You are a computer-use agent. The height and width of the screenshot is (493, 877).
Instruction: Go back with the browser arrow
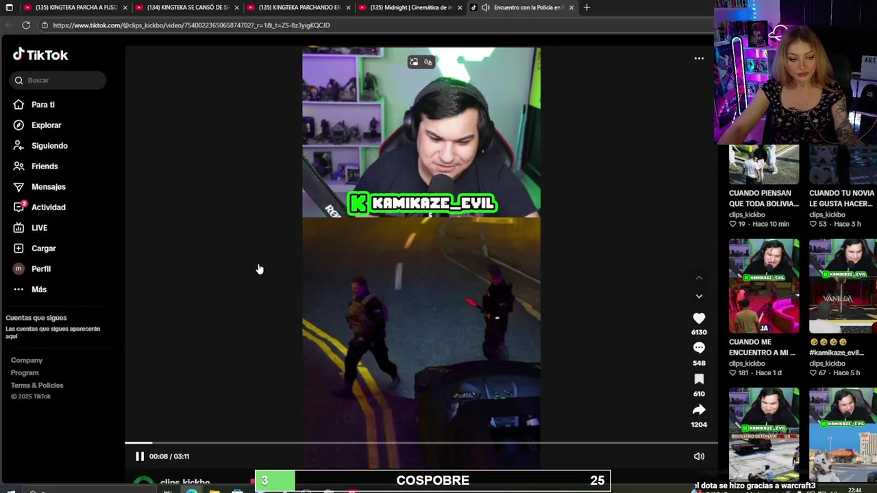(9, 25)
